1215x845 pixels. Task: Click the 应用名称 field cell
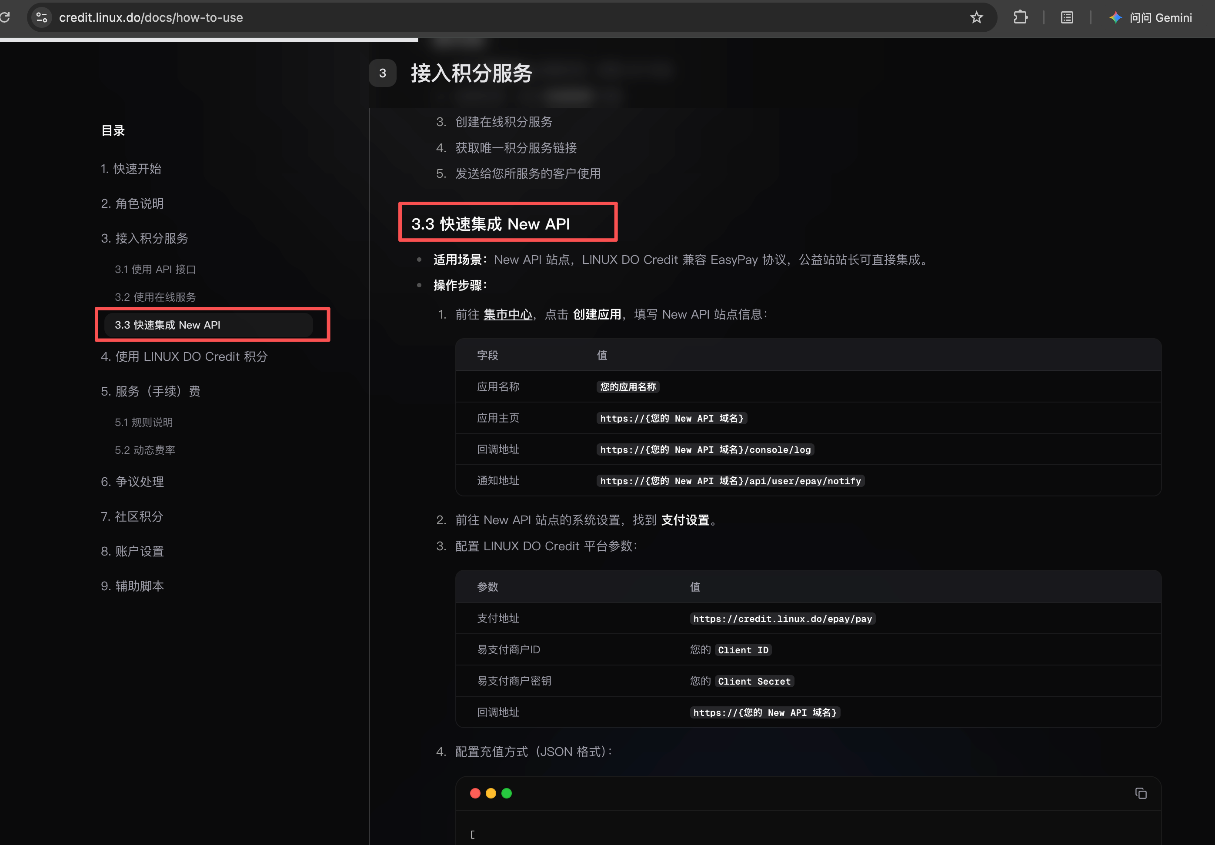(498, 386)
